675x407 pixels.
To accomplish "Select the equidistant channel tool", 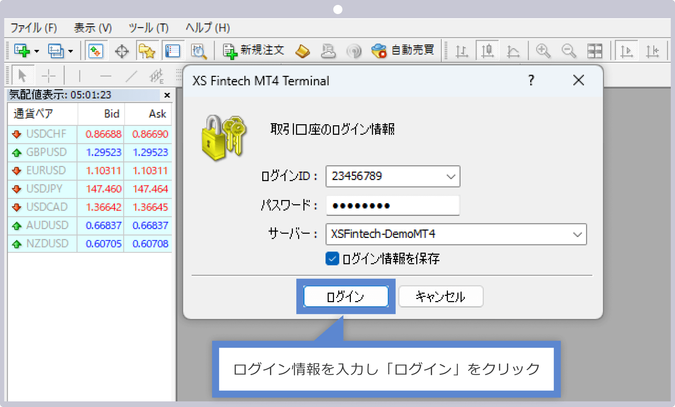I will tap(156, 75).
